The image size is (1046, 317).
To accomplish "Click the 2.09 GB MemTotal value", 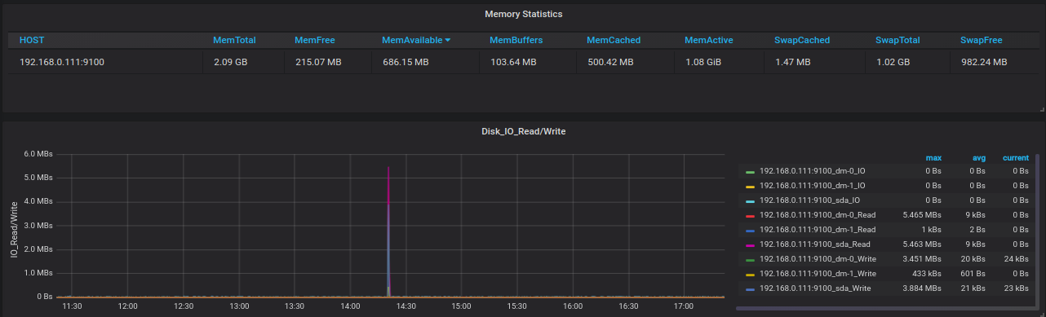I will (230, 62).
